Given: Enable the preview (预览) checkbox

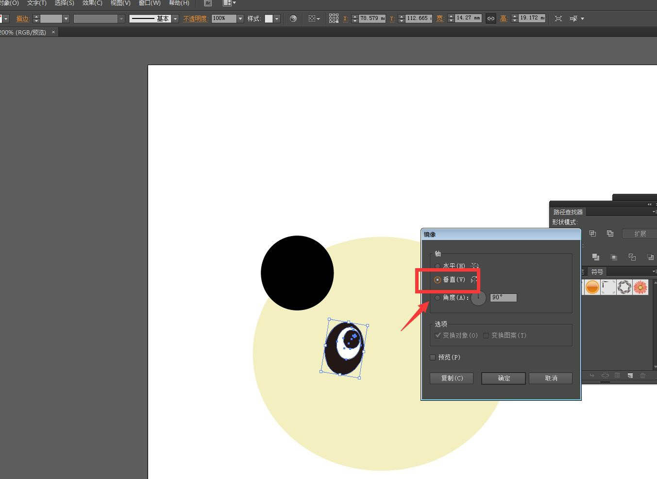Looking at the screenshot, I should [x=433, y=358].
